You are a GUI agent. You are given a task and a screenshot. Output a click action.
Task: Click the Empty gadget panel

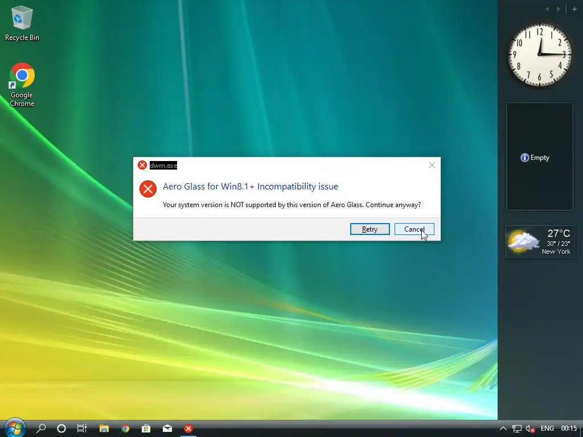click(x=540, y=156)
